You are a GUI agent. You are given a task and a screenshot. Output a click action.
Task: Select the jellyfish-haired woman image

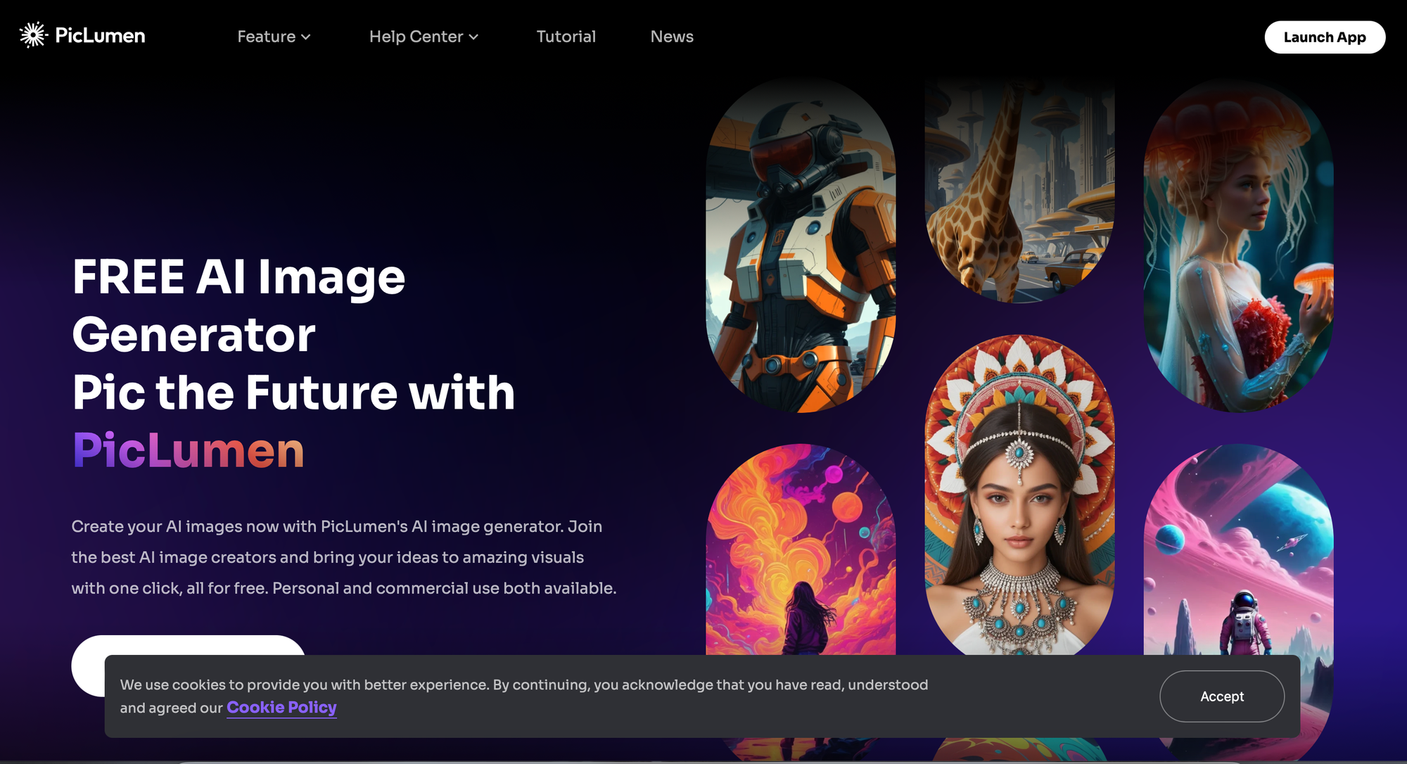[1238, 246]
